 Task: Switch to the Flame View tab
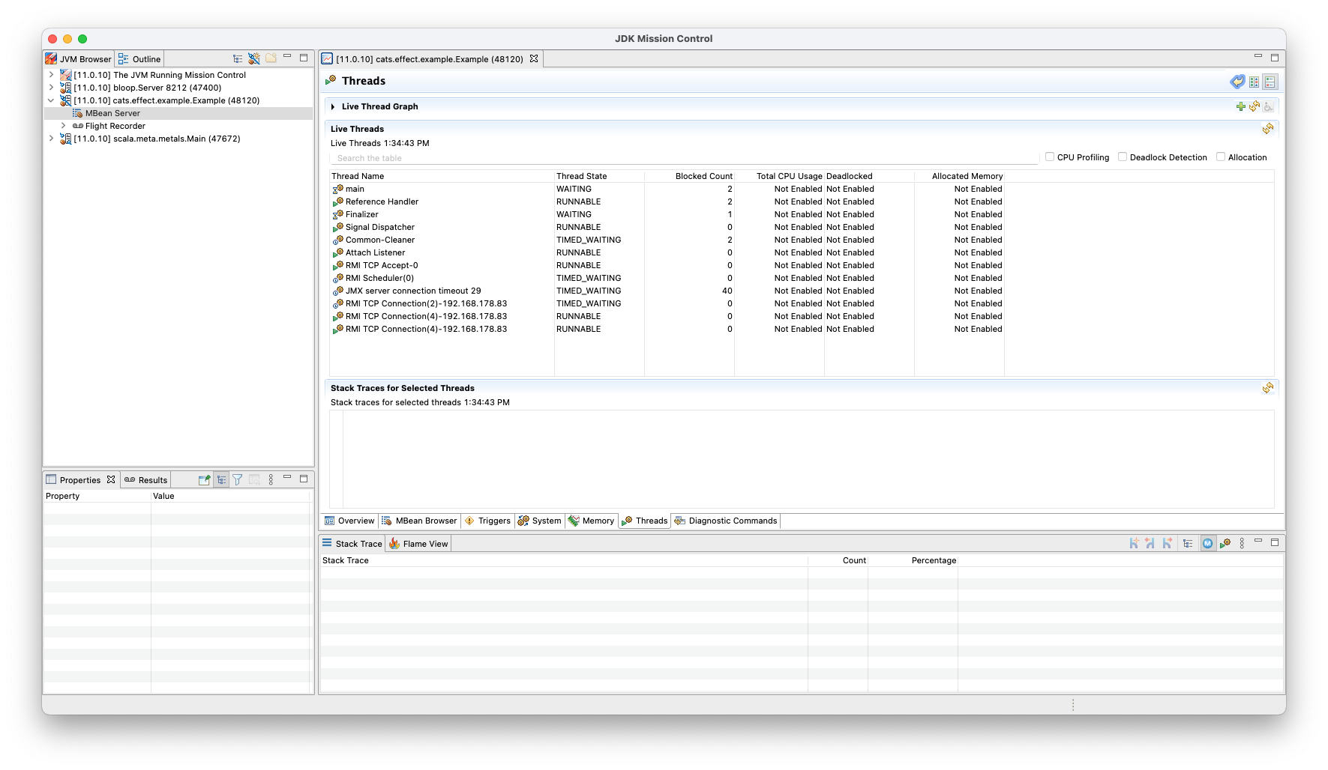(x=418, y=544)
